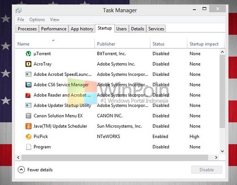The width and height of the screenshot is (237, 185).
Task: Click the horizontal scrollbar left arrow
Action: 19,157
